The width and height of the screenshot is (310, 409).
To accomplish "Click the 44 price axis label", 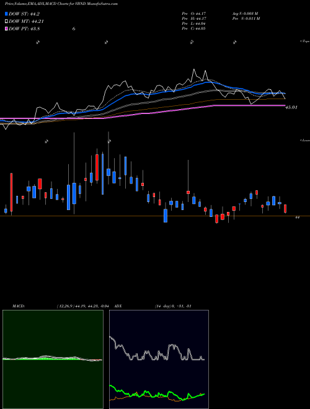I will 297,217.
